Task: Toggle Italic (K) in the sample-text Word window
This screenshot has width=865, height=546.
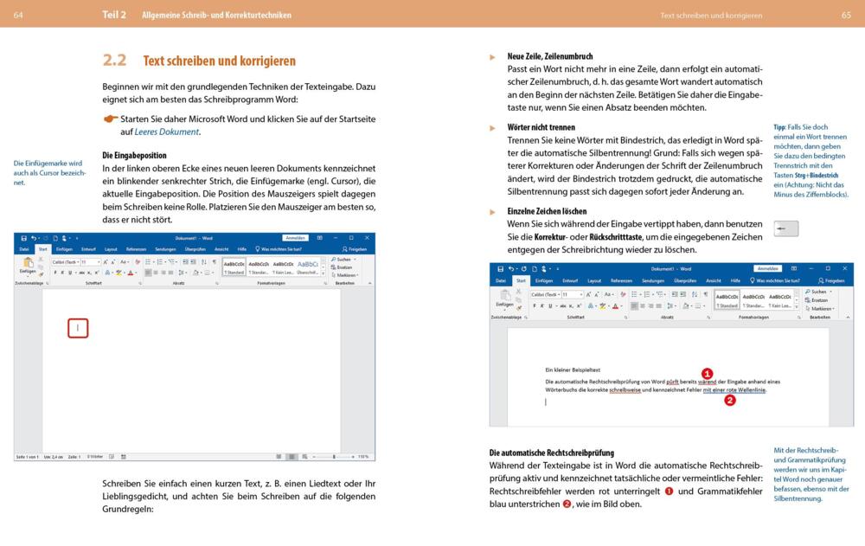Action: coord(542,305)
